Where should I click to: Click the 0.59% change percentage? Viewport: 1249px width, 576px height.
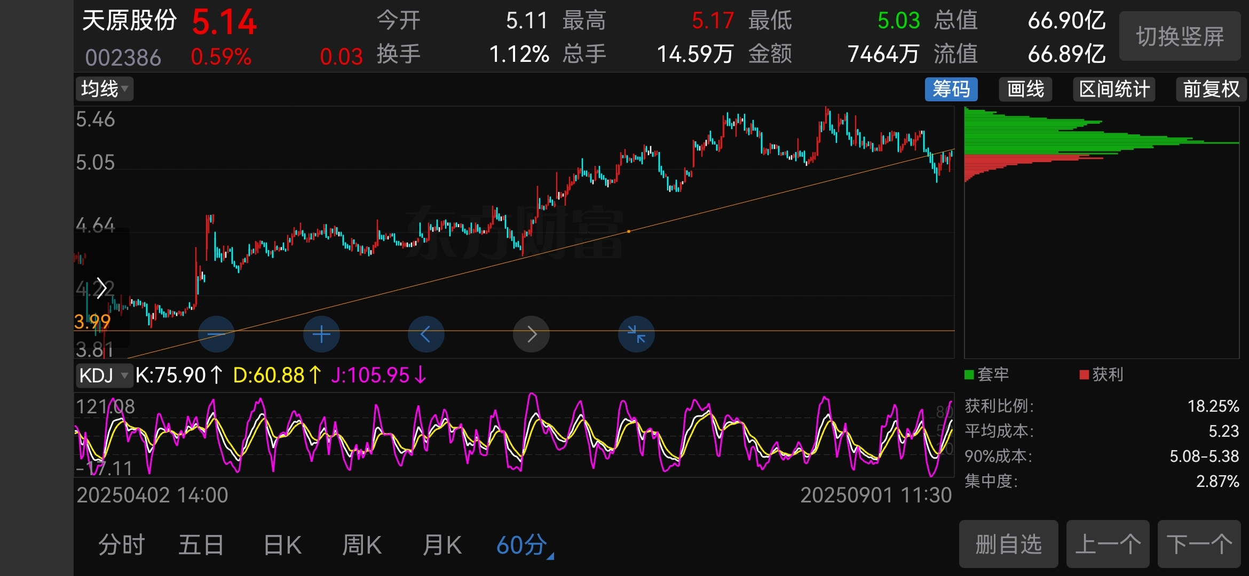(x=221, y=57)
